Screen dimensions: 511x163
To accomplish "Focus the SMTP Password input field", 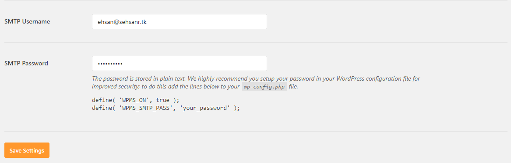I will point(179,64).
